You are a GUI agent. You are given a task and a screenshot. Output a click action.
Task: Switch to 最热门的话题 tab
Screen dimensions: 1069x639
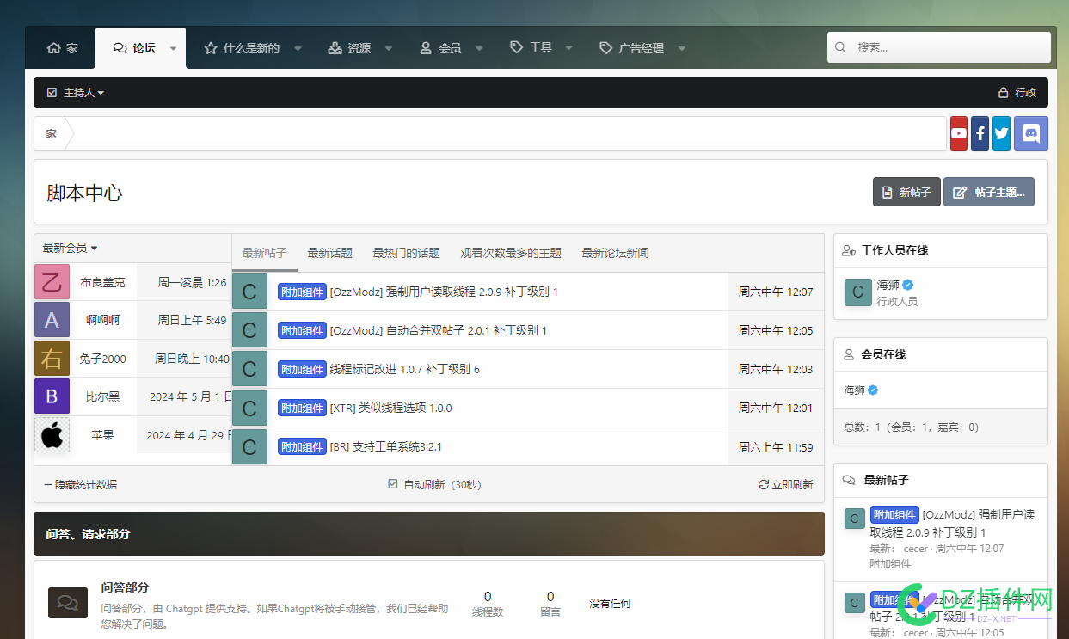point(406,253)
